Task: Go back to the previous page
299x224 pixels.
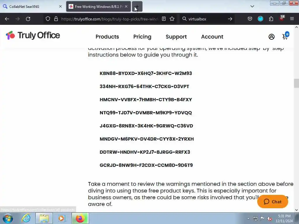Action: pos(7,19)
